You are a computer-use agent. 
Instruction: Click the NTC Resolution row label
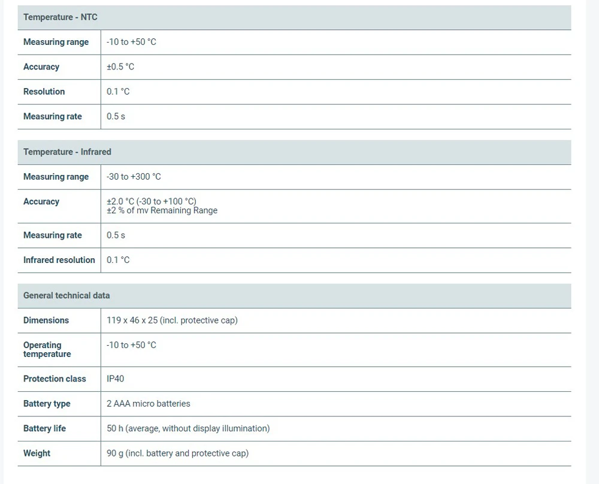coord(44,92)
